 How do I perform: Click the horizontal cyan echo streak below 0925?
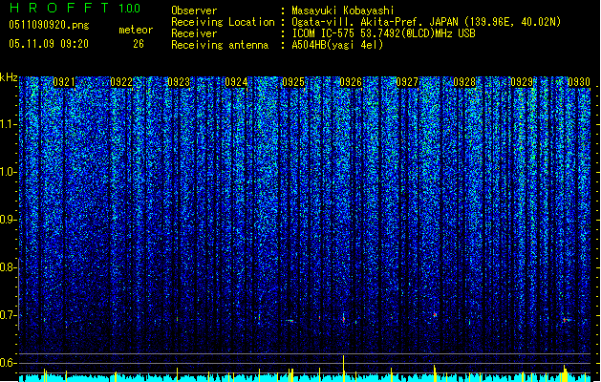[290, 321]
